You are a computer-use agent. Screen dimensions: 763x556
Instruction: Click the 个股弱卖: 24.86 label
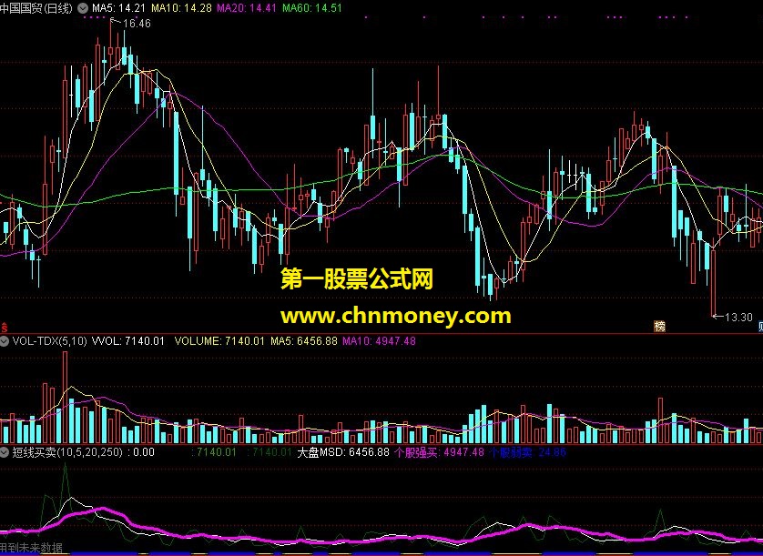click(x=527, y=452)
